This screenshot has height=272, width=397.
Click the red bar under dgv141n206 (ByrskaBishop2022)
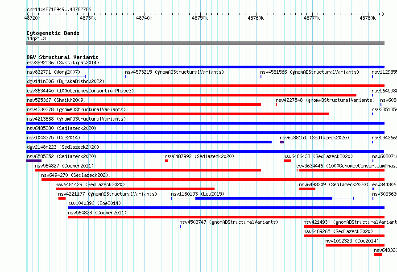click(x=205, y=86)
